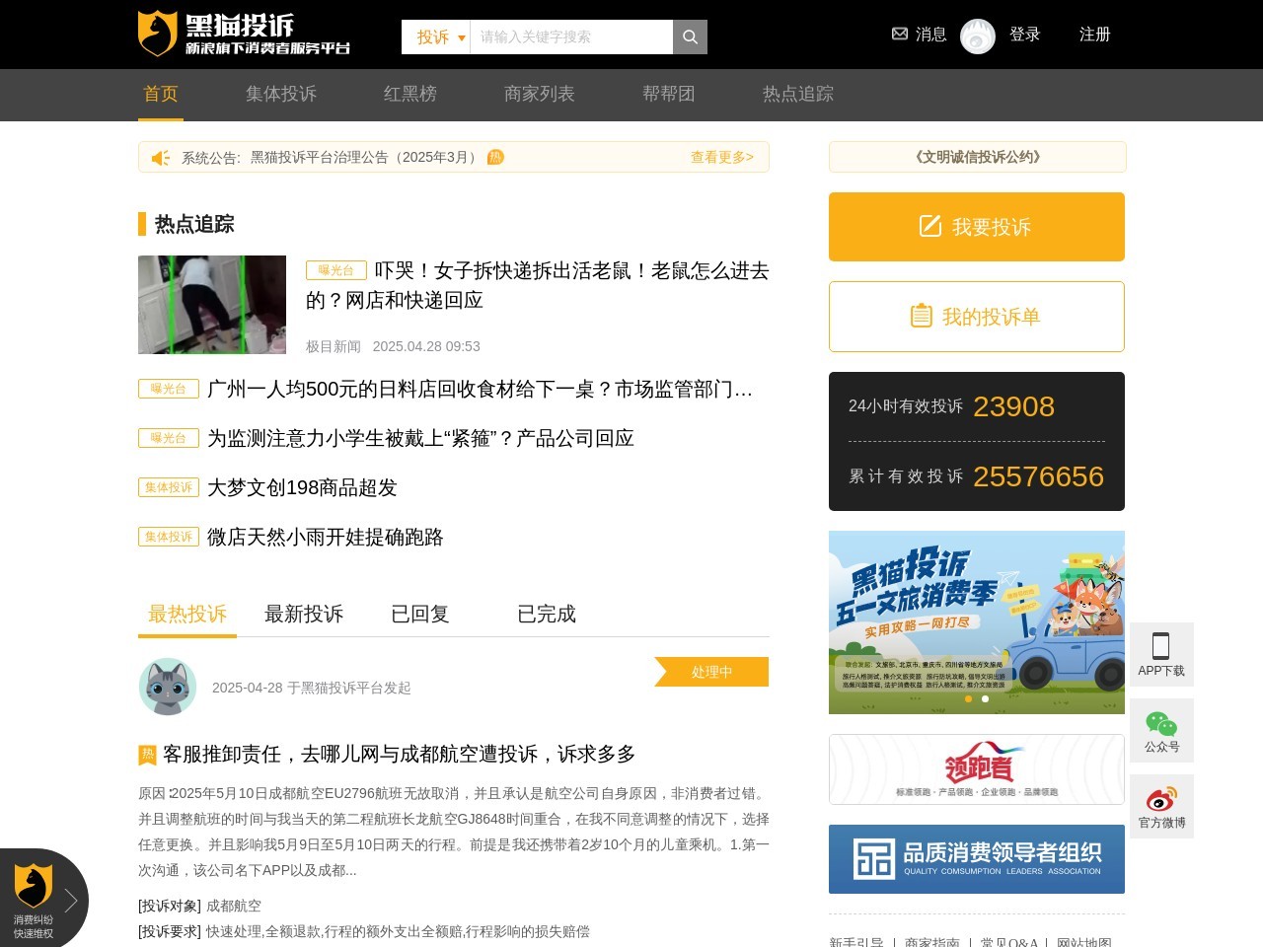Open the 注册 link
This screenshot has height=947, width=1263.
coord(1094,35)
